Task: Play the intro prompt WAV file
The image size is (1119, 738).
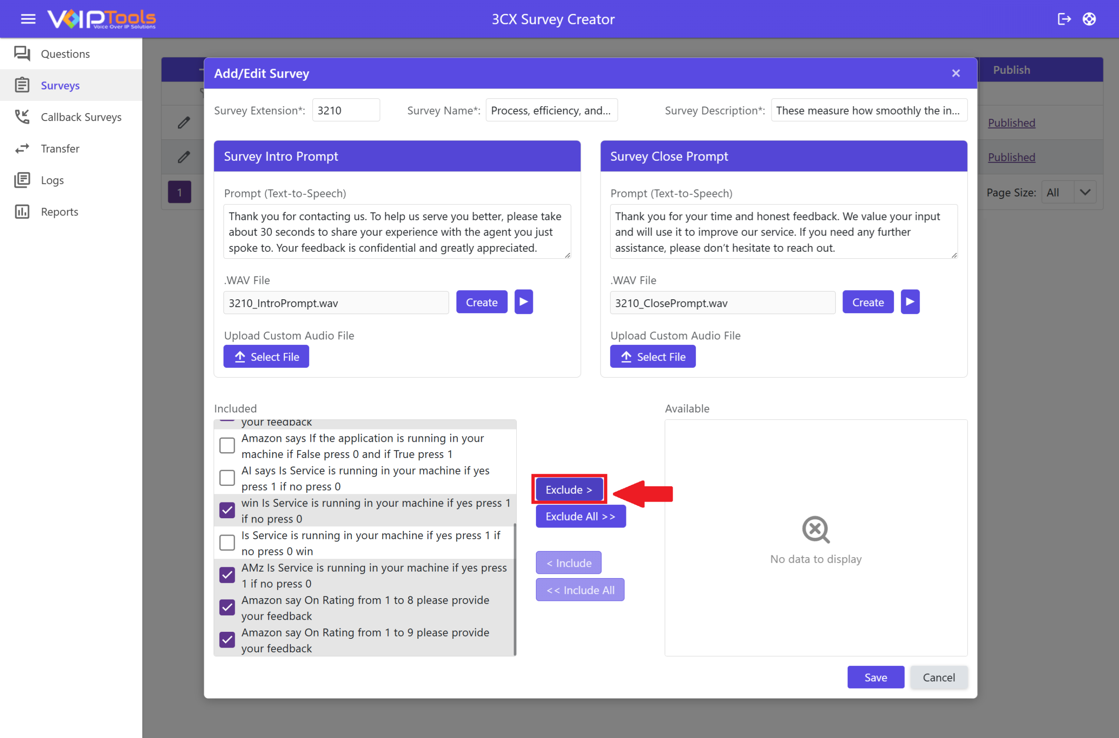Action: click(x=524, y=301)
